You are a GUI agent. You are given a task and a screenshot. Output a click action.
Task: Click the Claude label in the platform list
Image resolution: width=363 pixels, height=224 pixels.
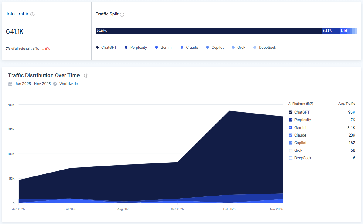300,135
